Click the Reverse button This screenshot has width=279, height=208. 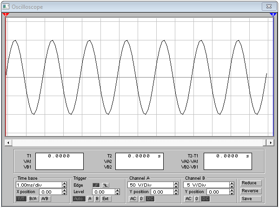[250, 191]
